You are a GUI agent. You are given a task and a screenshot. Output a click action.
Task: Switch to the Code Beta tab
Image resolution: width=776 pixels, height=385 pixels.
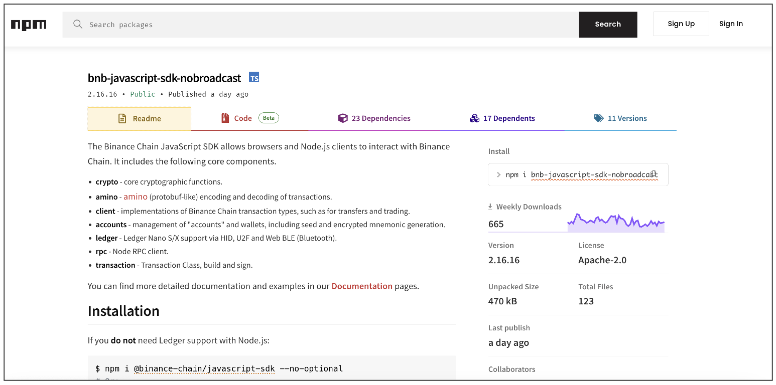[243, 118]
